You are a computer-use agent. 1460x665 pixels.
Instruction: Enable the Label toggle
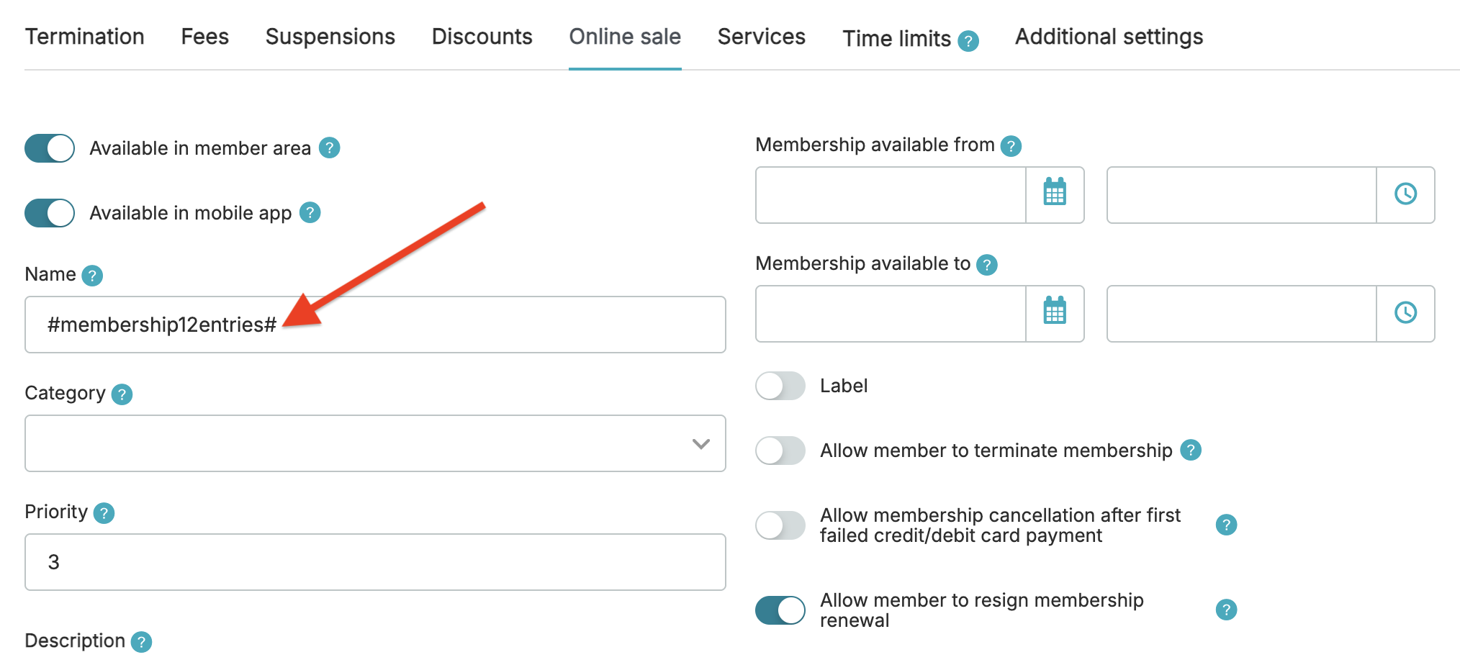780,386
